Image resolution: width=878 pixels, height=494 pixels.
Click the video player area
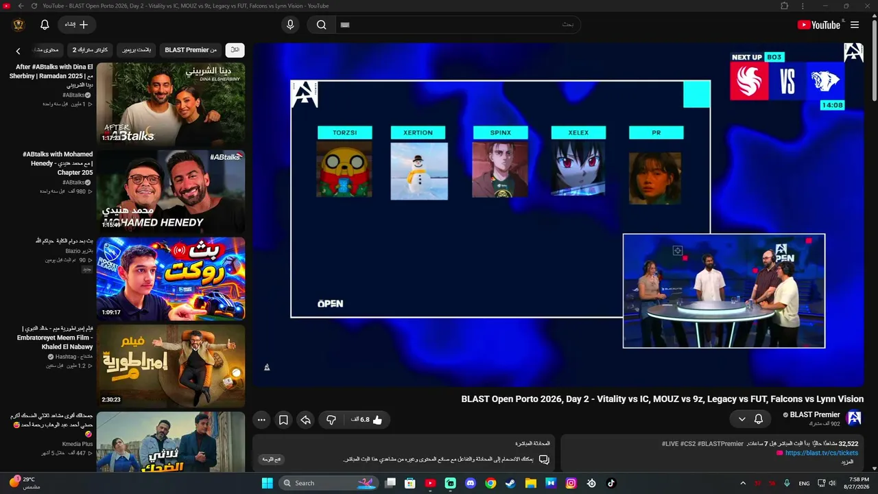pos(558,215)
